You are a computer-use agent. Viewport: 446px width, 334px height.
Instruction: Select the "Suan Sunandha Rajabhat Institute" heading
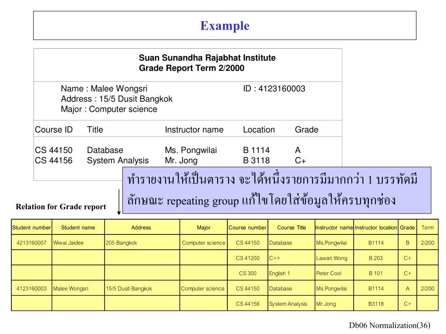[x=207, y=58]
